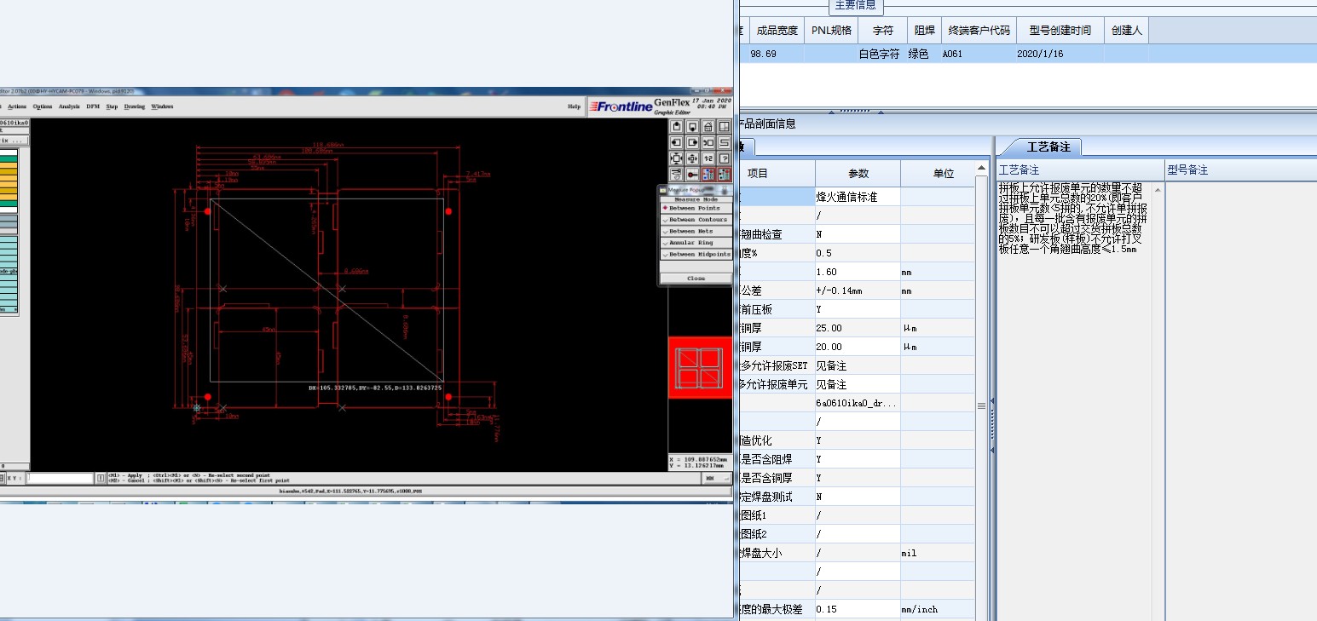Screen dimensions: 1317x621
Task: Select Between Contours measure mode
Action: tap(696, 220)
